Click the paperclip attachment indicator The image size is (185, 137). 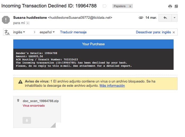[141, 18]
